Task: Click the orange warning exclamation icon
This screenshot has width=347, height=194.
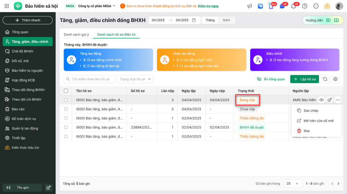Action: [122, 6]
